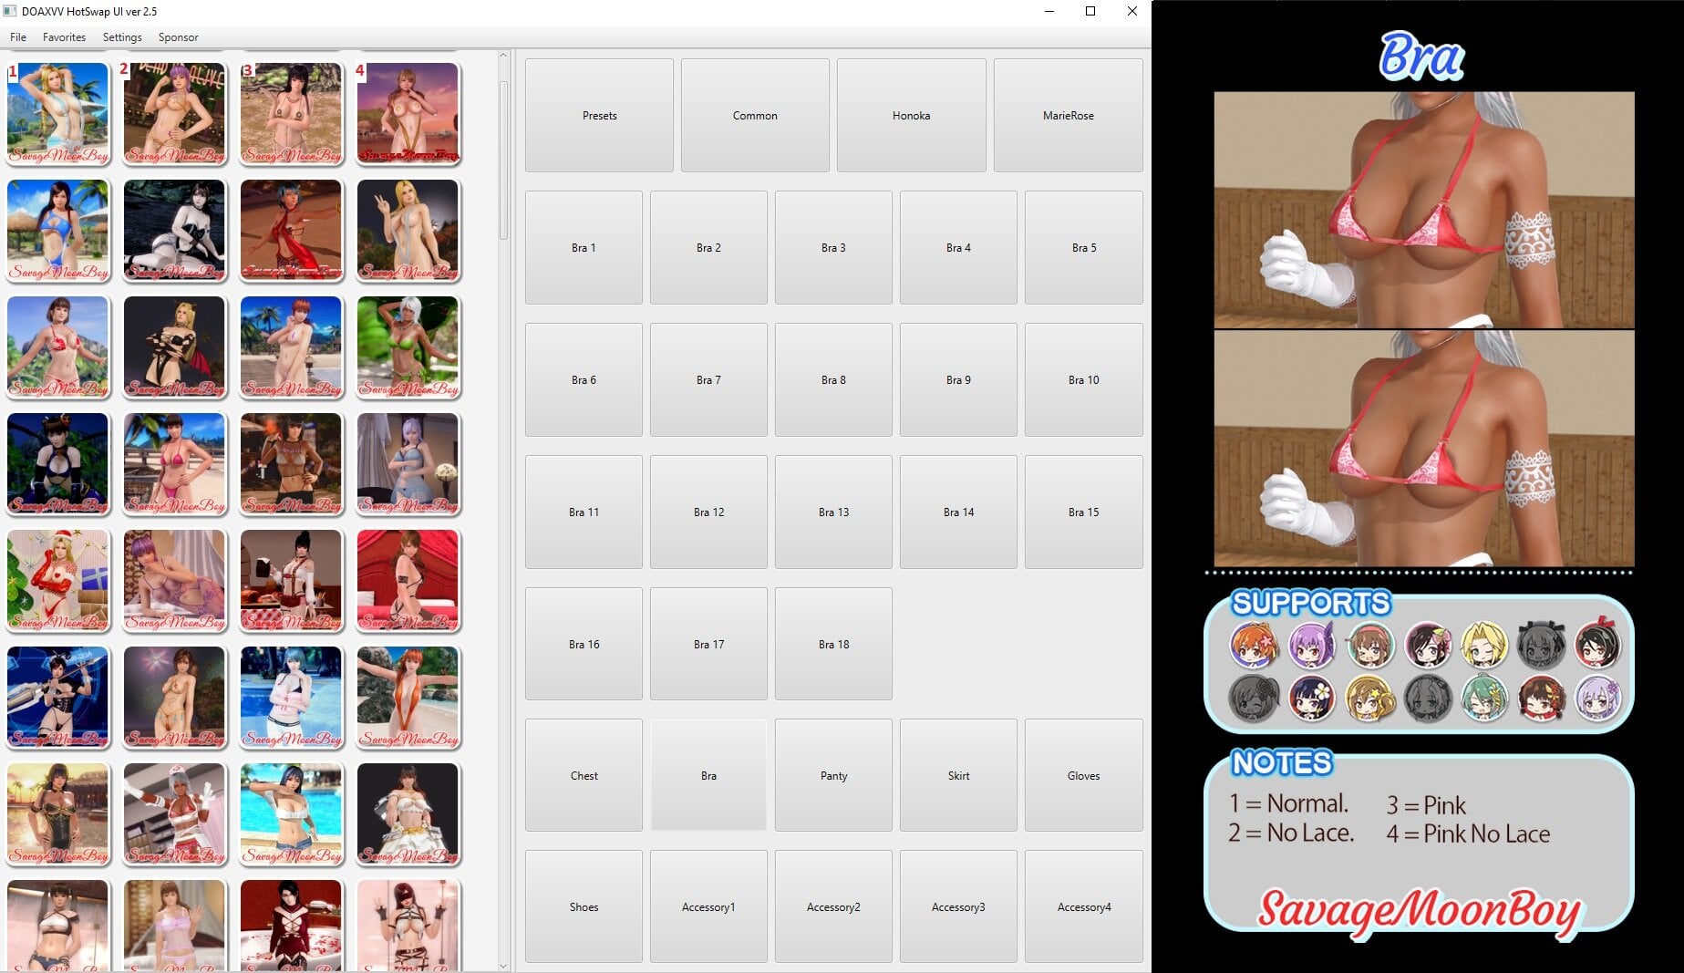This screenshot has width=1684, height=973.
Task: Open the Sponsor menu
Action: tap(178, 37)
